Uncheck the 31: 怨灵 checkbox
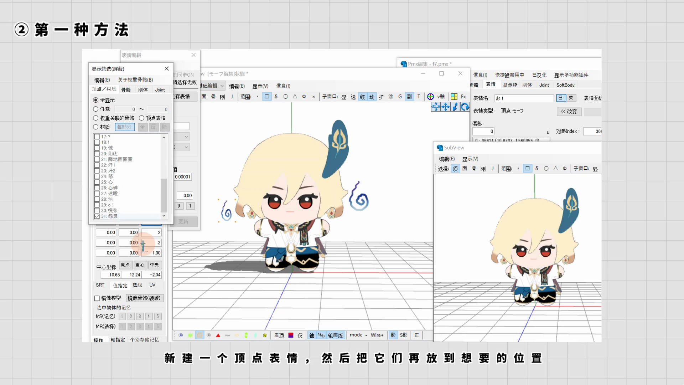Image resolution: width=684 pixels, height=385 pixels. 97,216
